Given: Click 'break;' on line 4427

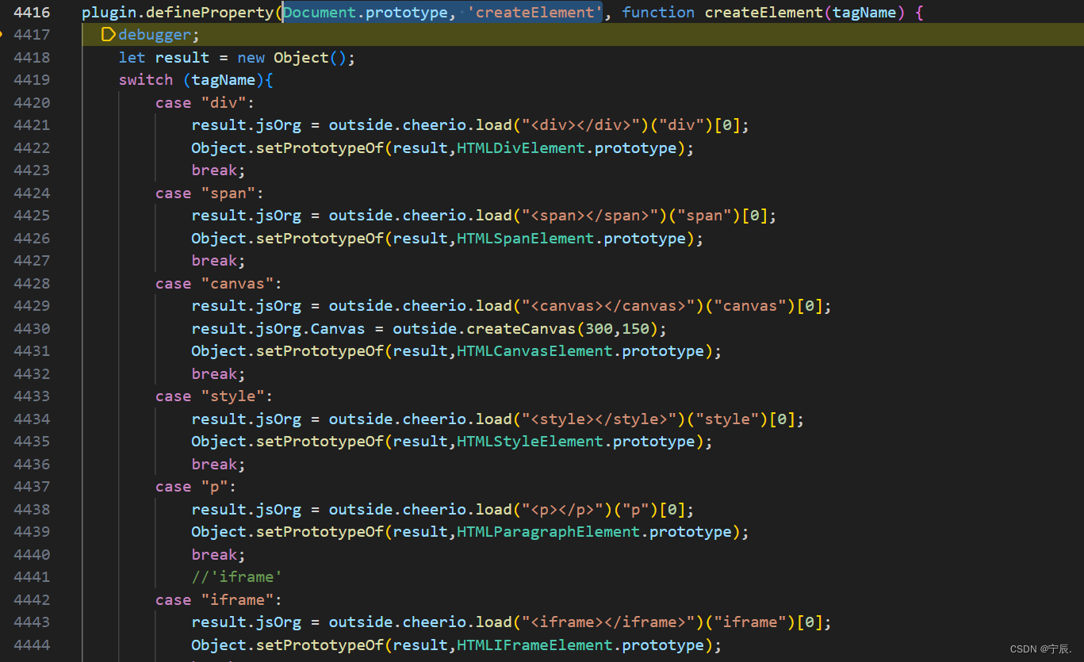Looking at the screenshot, I should pyautogui.click(x=219, y=261).
